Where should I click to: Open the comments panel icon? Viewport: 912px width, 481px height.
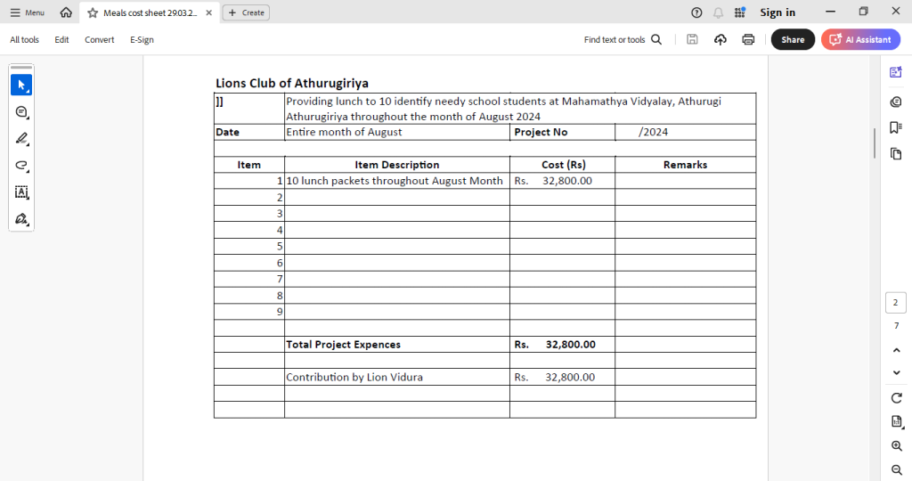896,102
